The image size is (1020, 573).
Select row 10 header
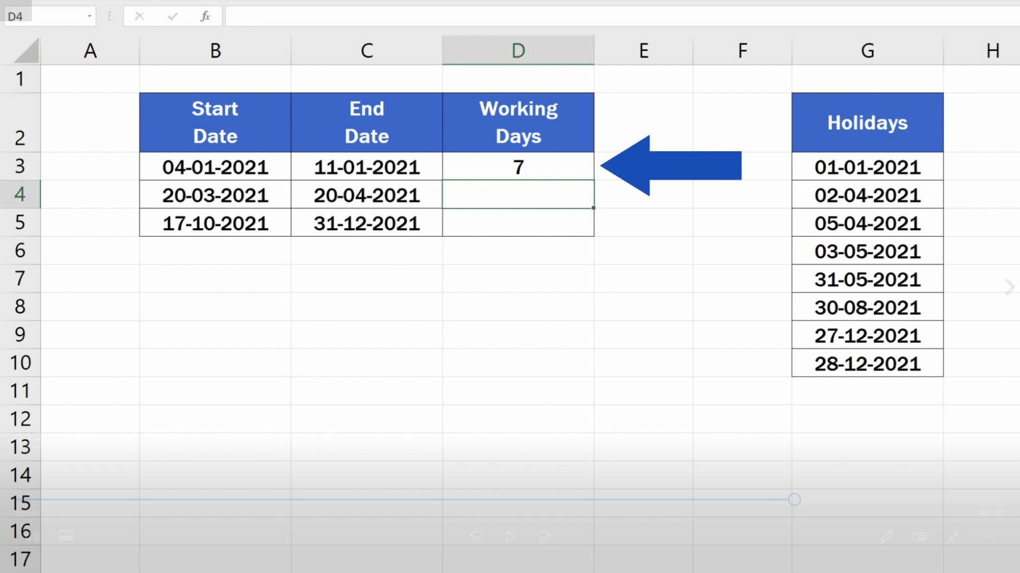20,363
